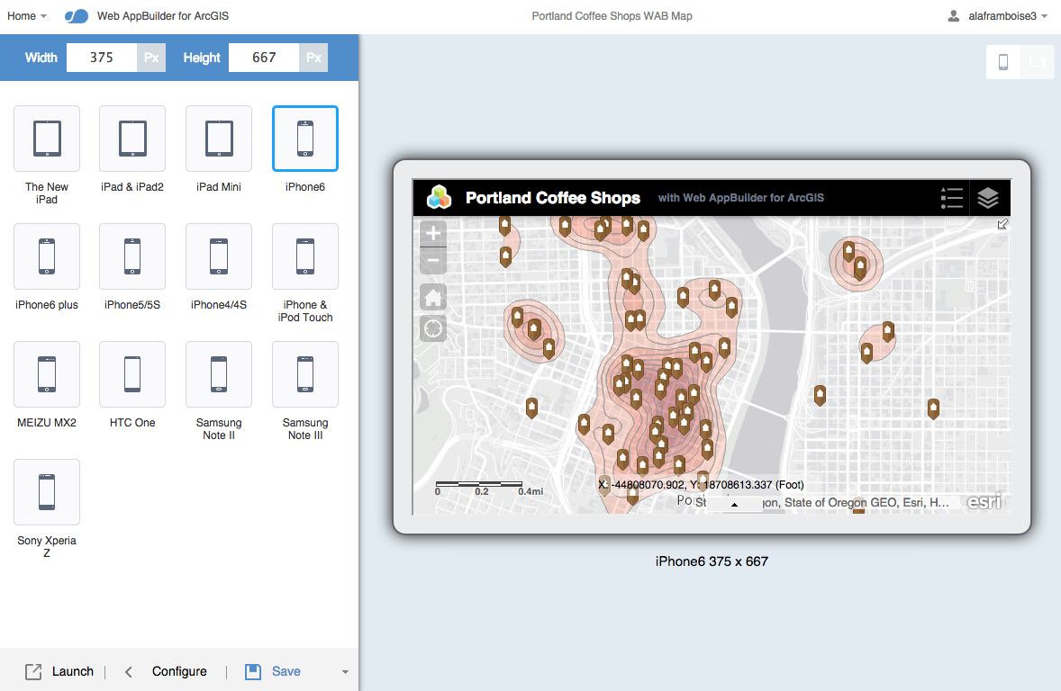Click the Portland Coffee Shops app logo

click(x=439, y=197)
